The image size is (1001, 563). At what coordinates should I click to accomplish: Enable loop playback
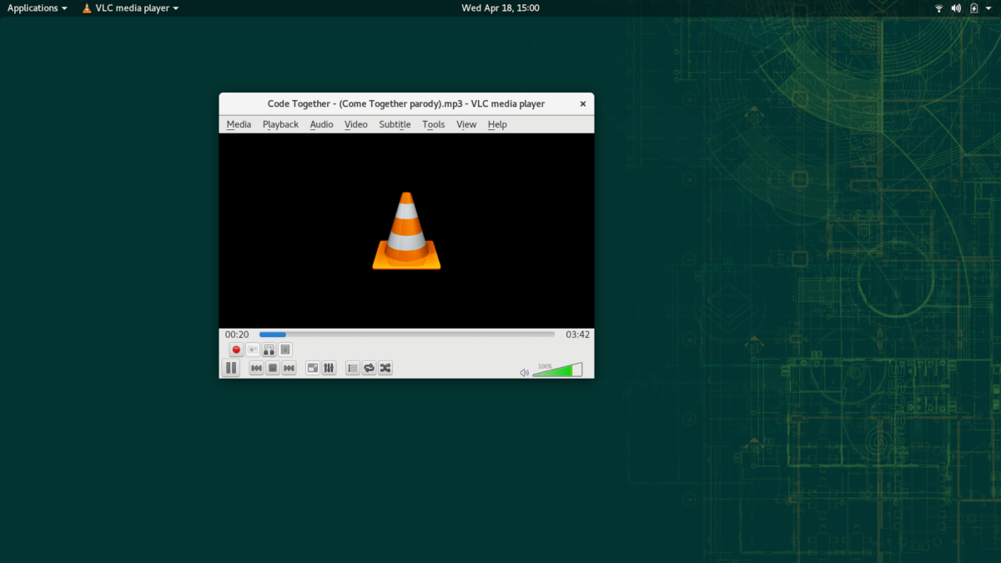point(369,368)
